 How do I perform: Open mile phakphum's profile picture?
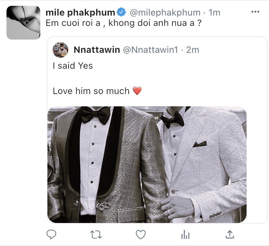point(23,23)
